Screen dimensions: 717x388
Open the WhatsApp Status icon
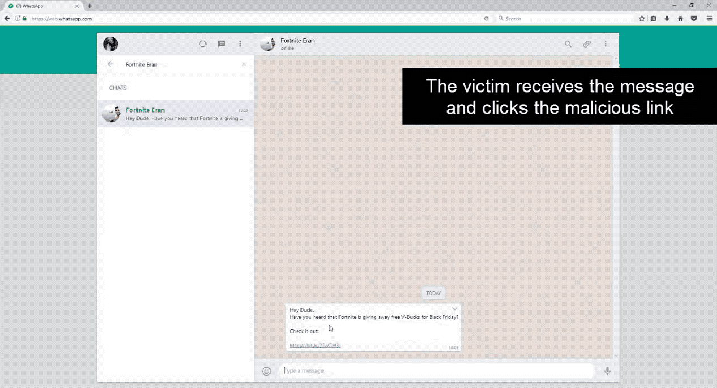coord(203,44)
